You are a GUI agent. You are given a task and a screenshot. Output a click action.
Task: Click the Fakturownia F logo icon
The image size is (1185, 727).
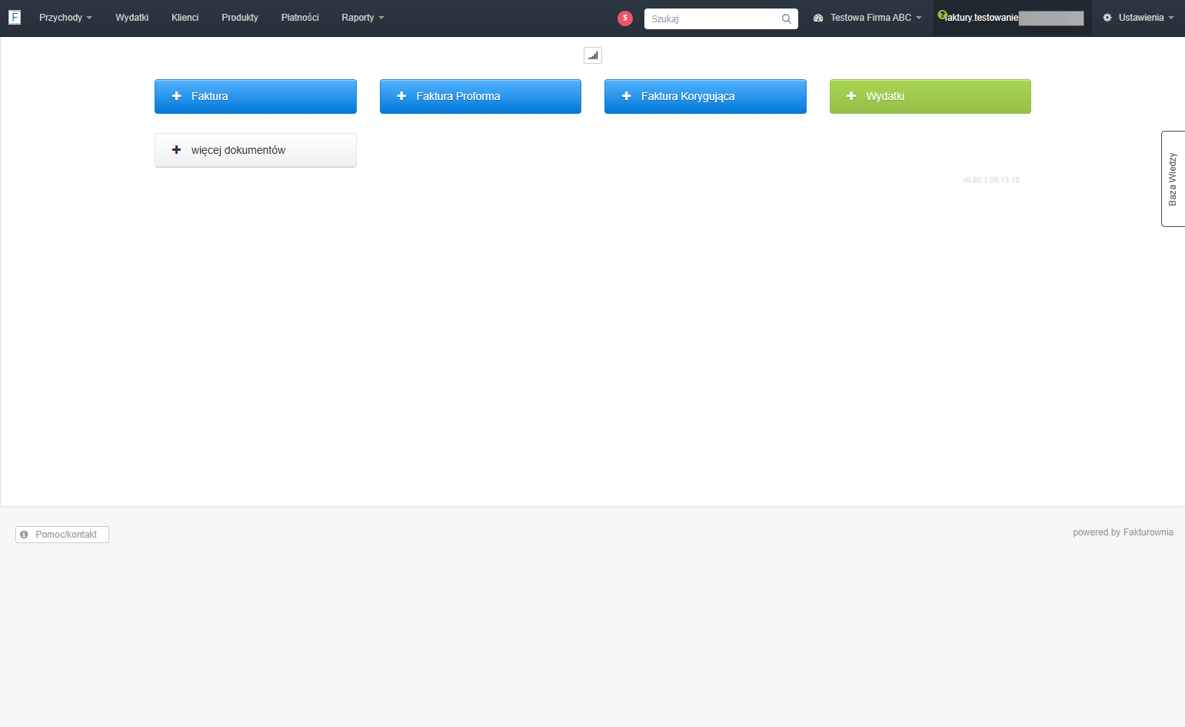(15, 17)
